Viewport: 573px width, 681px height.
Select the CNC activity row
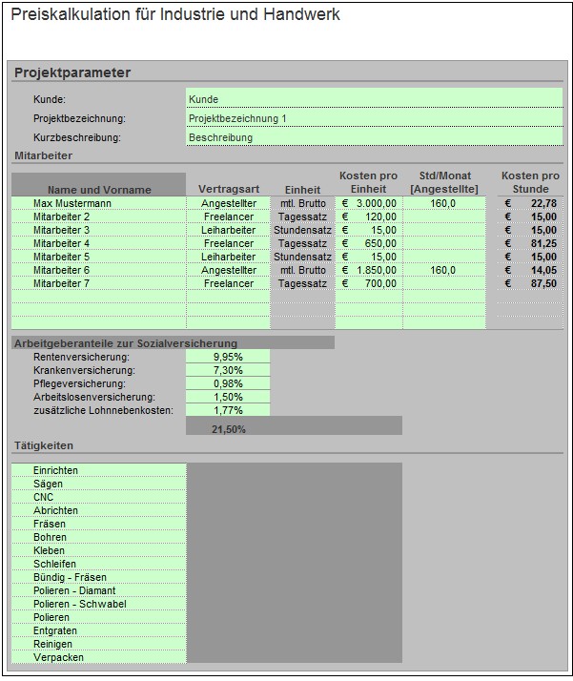[x=98, y=497]
